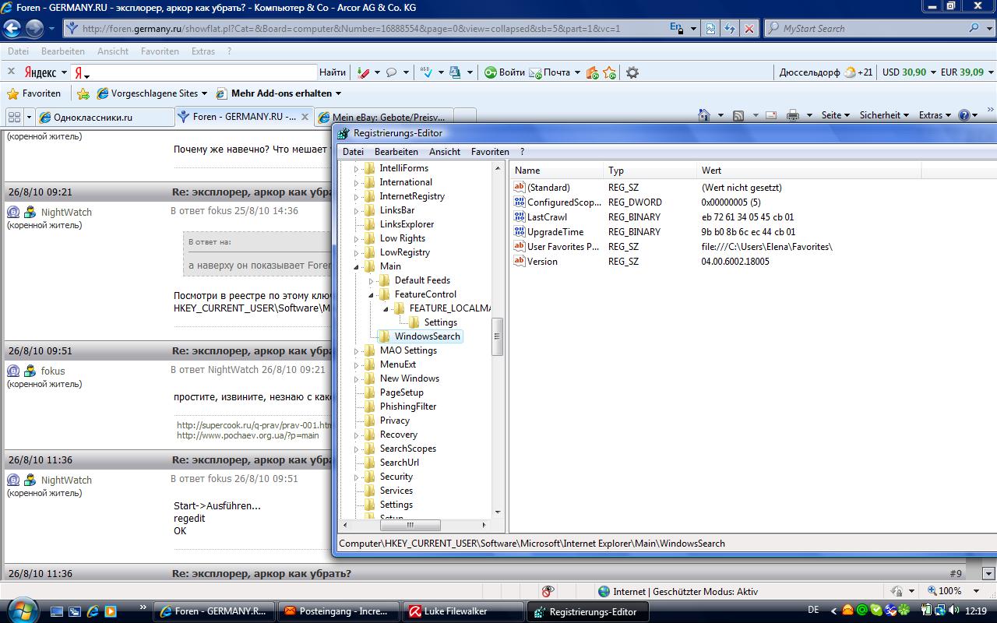The height and width of the screenshot is (623, 997).
Task: Click the Favoriten star icon
Action: (12, 93)
